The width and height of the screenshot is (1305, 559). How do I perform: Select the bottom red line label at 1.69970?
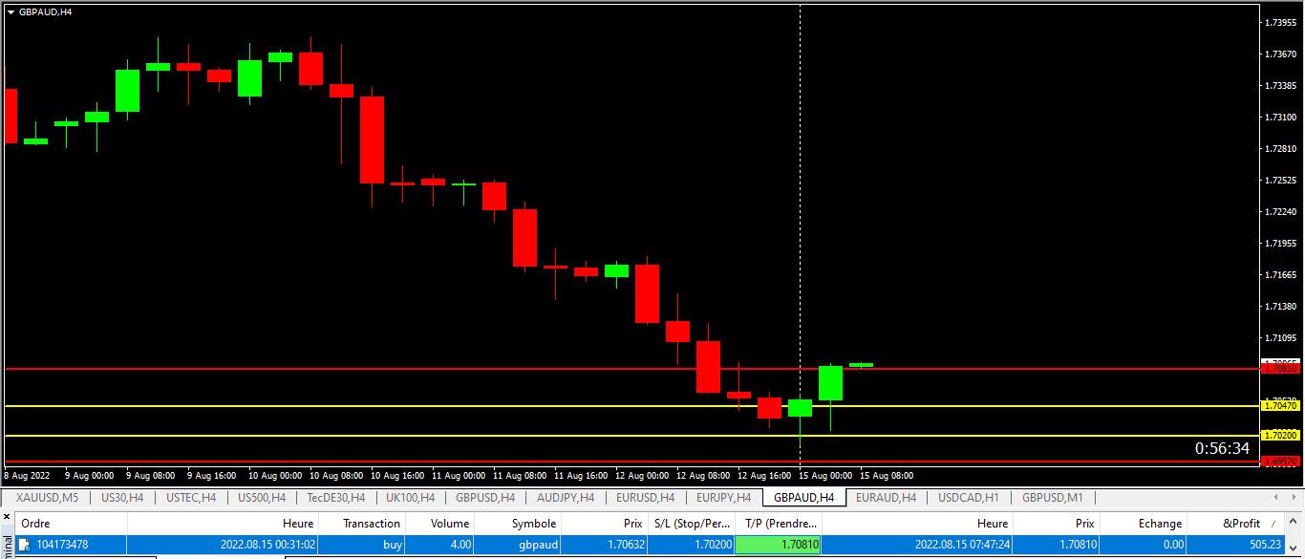(1280, 462)
